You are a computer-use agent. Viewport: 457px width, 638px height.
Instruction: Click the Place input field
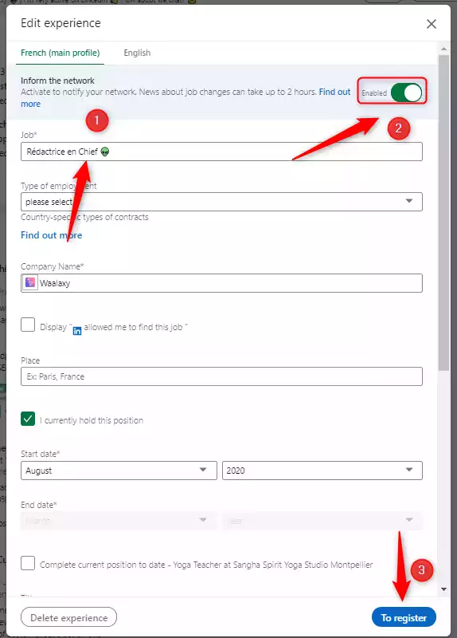click(221, 376)
